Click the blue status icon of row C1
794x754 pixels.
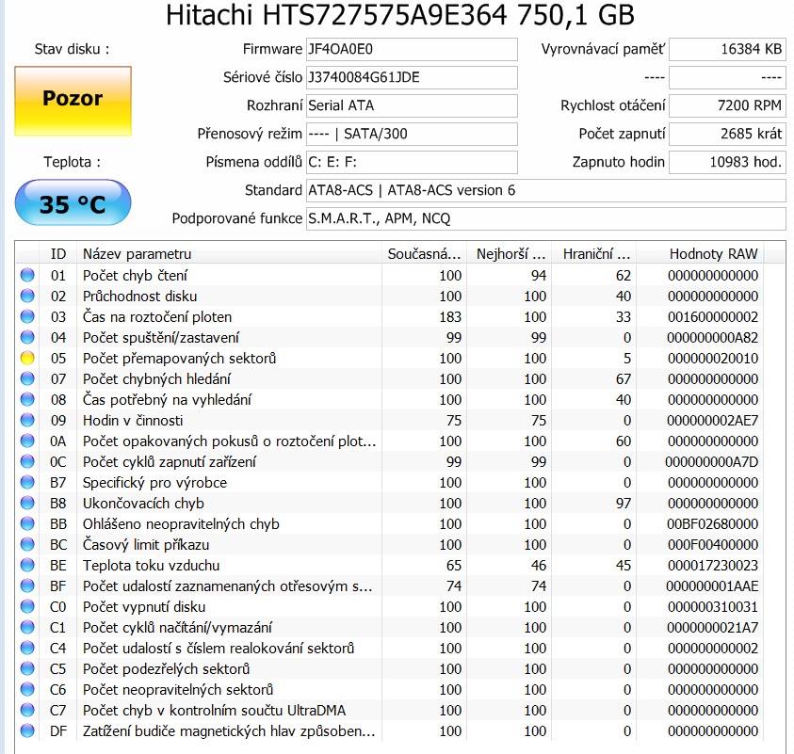pyautogui.click(x=27, y=628)
